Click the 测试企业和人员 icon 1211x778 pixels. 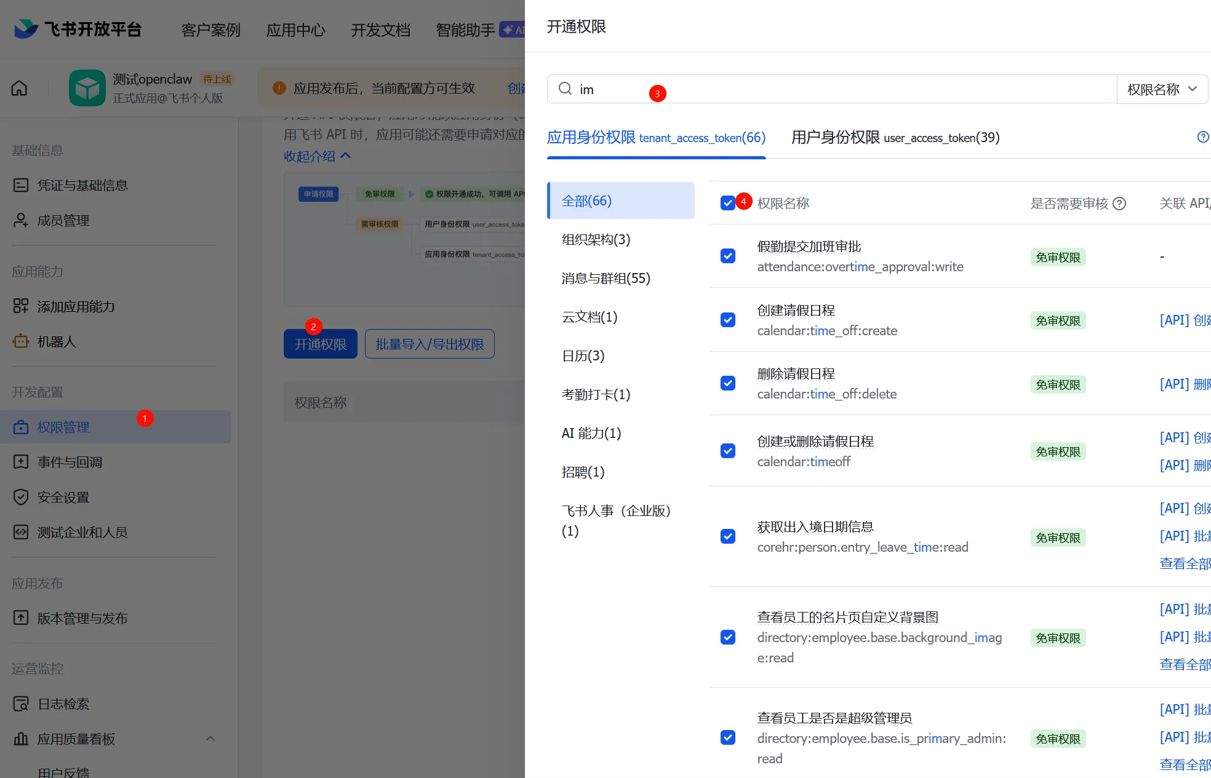tap(21, 532)
